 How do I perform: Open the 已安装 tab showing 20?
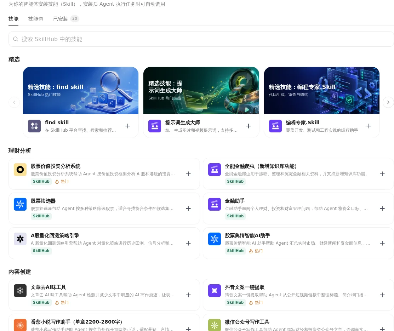coord(66,19)
